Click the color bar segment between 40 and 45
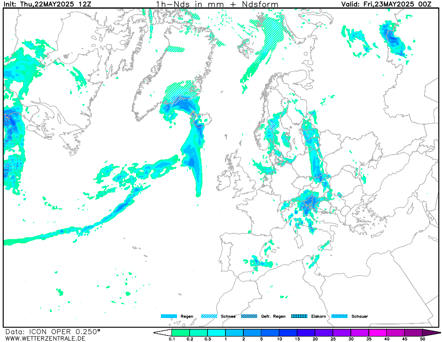Image resolution: width=442 pixels, height=342 pixels. (x=395, y=333)
